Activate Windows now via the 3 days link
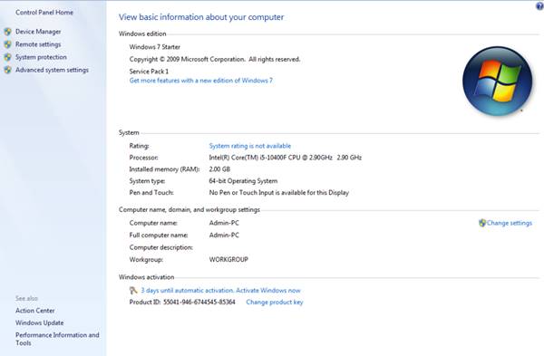544x356 pixels. point(220,291)
